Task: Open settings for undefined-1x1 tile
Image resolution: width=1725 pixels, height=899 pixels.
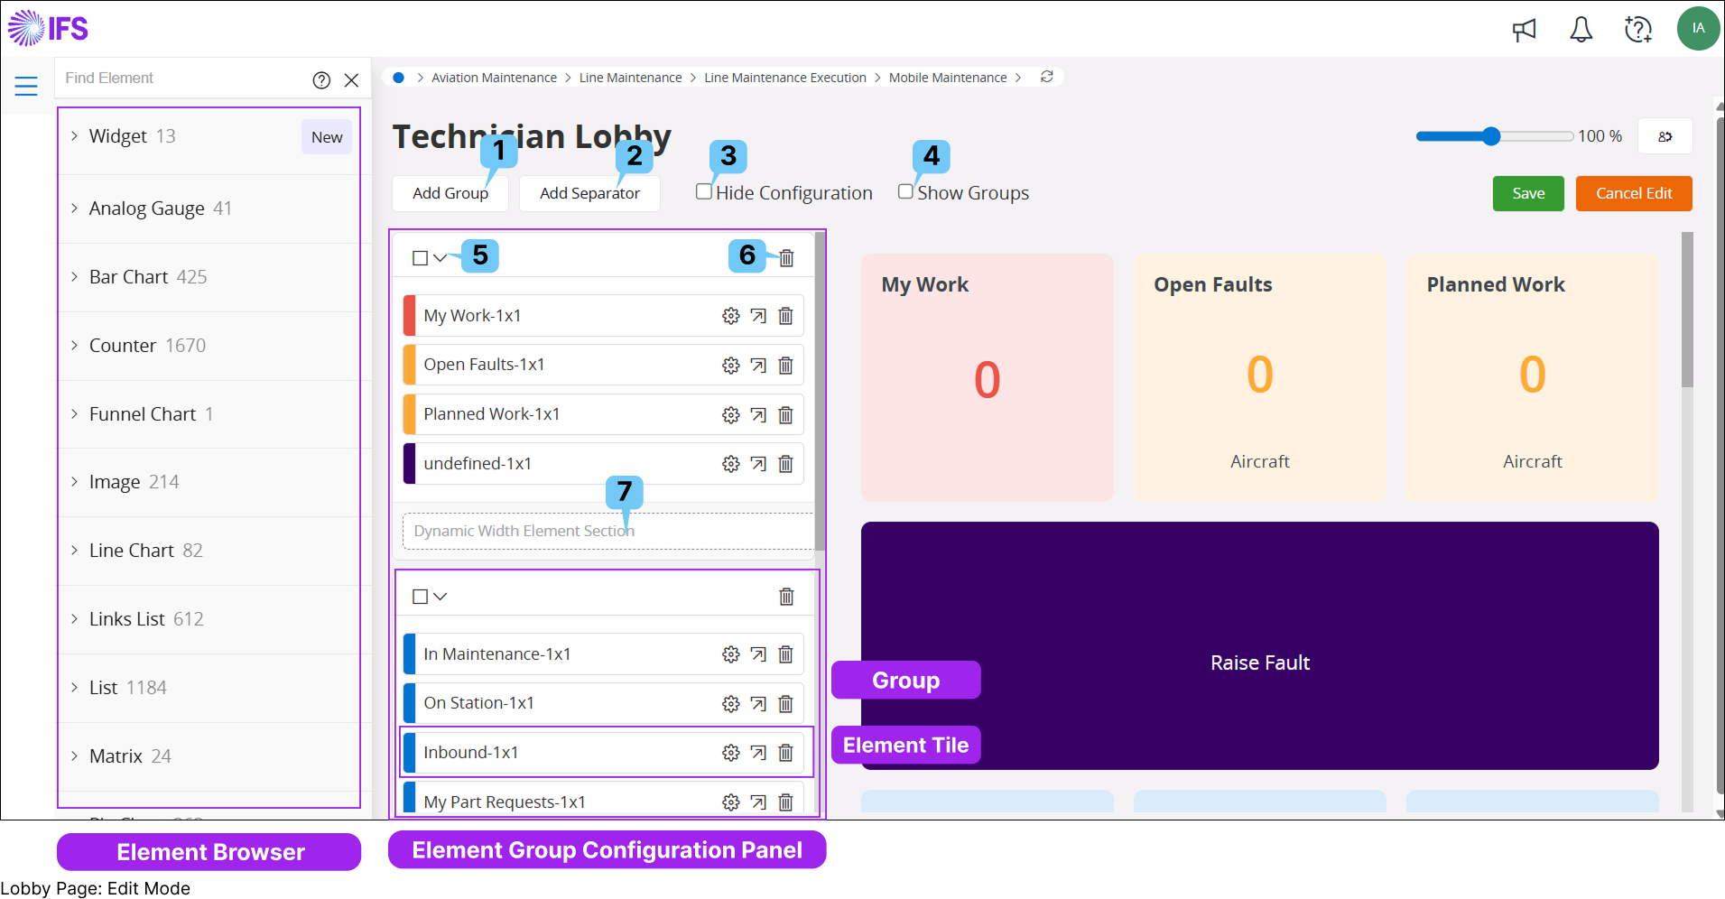Action: click(x=731, y=464)
